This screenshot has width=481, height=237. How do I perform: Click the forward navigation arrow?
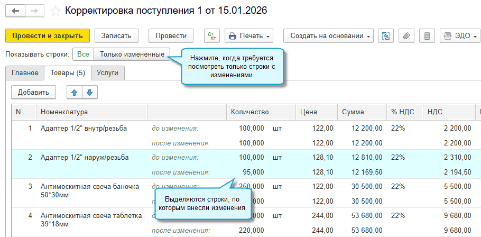tap(34, 11)
